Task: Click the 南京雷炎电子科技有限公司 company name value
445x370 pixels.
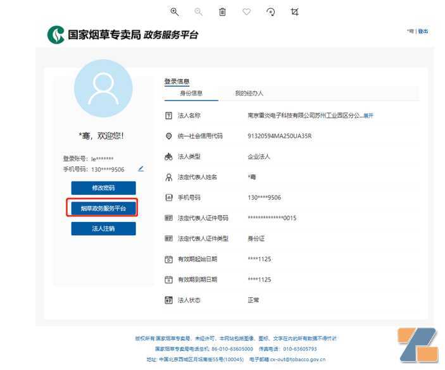Action: (305, 115)
